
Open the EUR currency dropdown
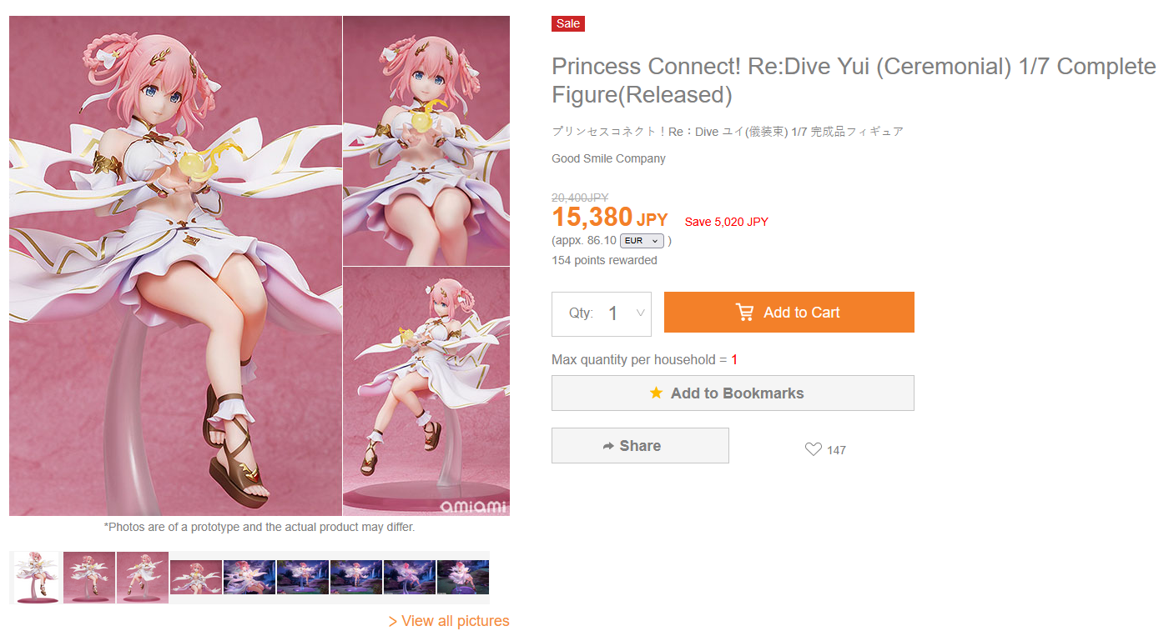[642, 241]
